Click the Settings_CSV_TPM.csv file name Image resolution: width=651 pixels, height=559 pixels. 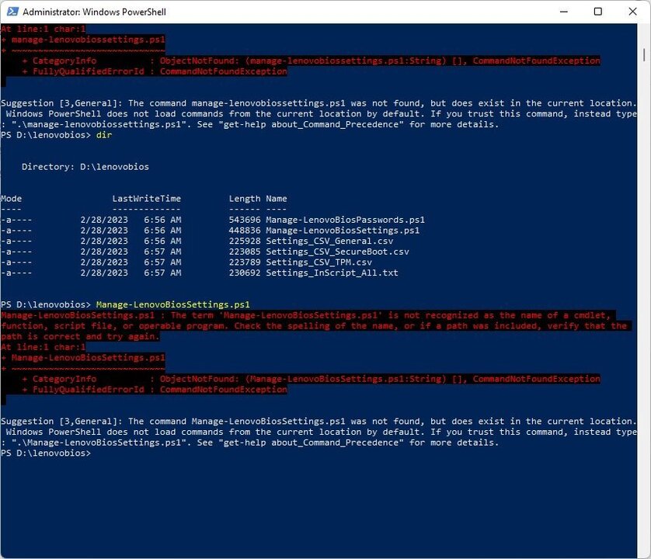pos(319,262)
